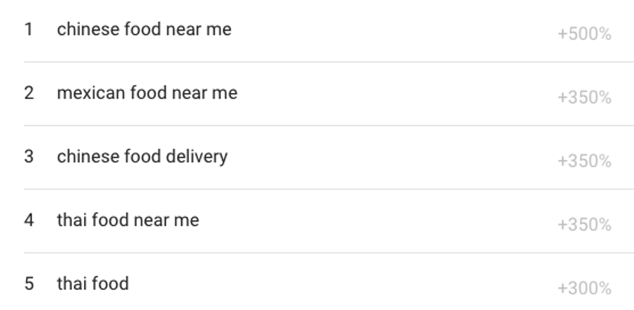634x310 pixels.
Task: Click rank number 1 in the list
Action: tap(29, 29)
